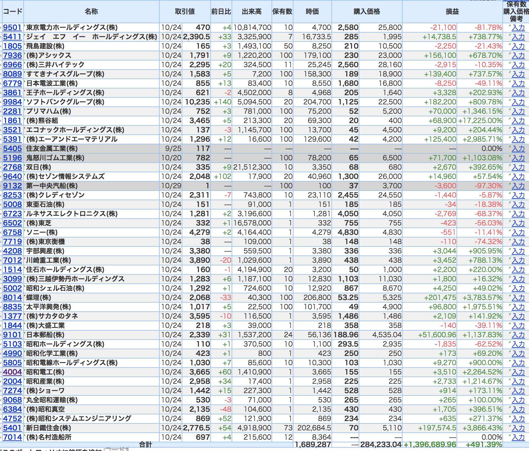The height and width of the screenshot is (451, 529).
Task: Click 入力 in the 日本電波工業 row
Action: [518, 83]
